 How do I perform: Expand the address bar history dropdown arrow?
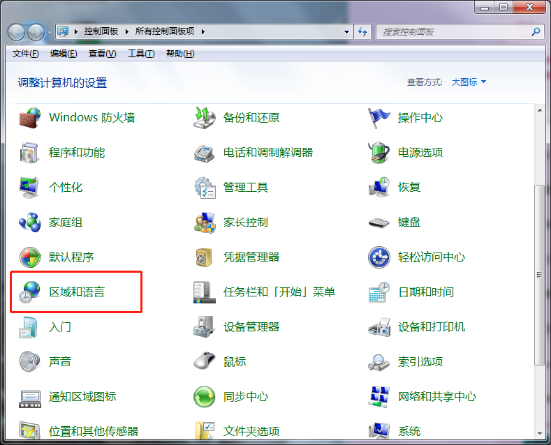(x=346, y=32)
